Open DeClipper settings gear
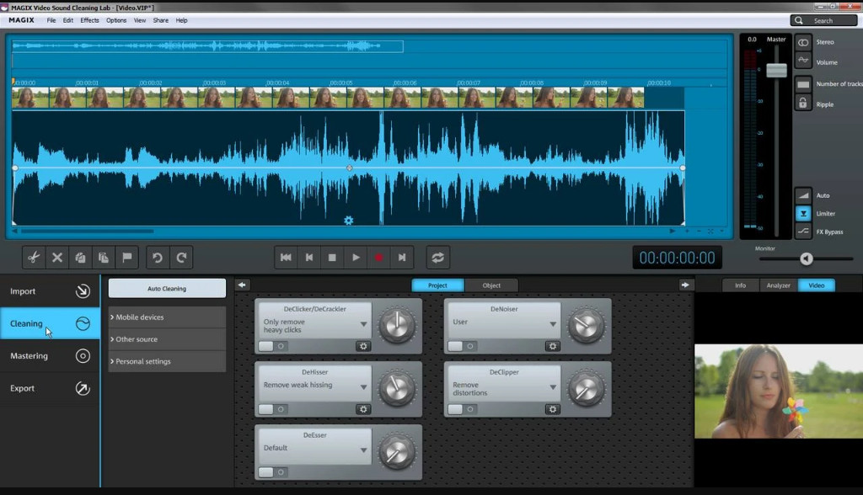This screenshot has height=495, width=863. point(553,409)
